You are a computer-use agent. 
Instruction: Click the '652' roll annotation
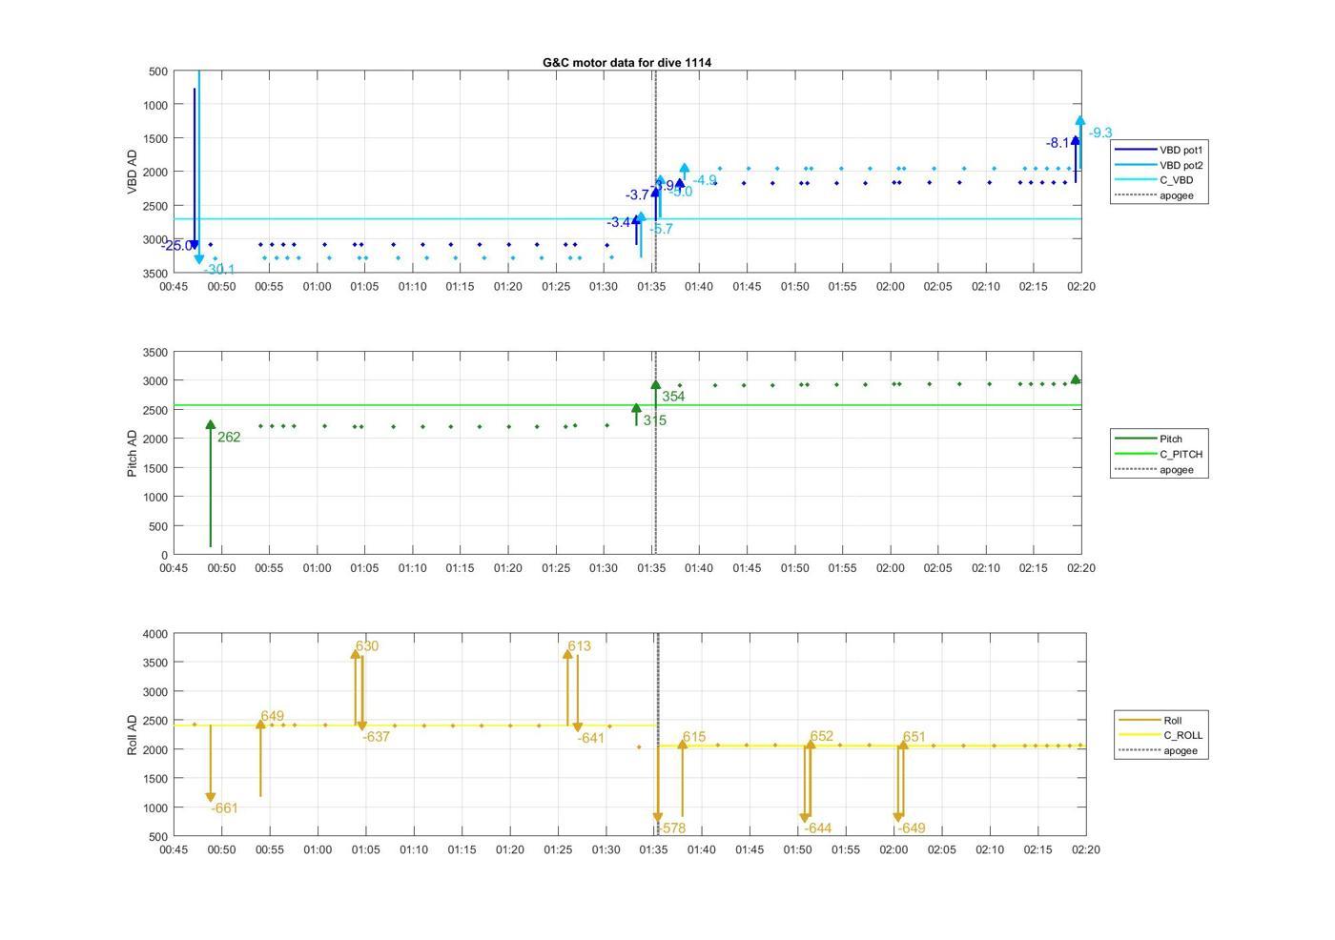pyautogui.click(x=822, y=735)
